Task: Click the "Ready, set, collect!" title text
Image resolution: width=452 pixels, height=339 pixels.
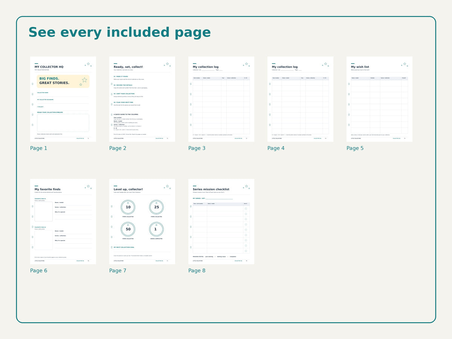Action: [x=128, y=67]
